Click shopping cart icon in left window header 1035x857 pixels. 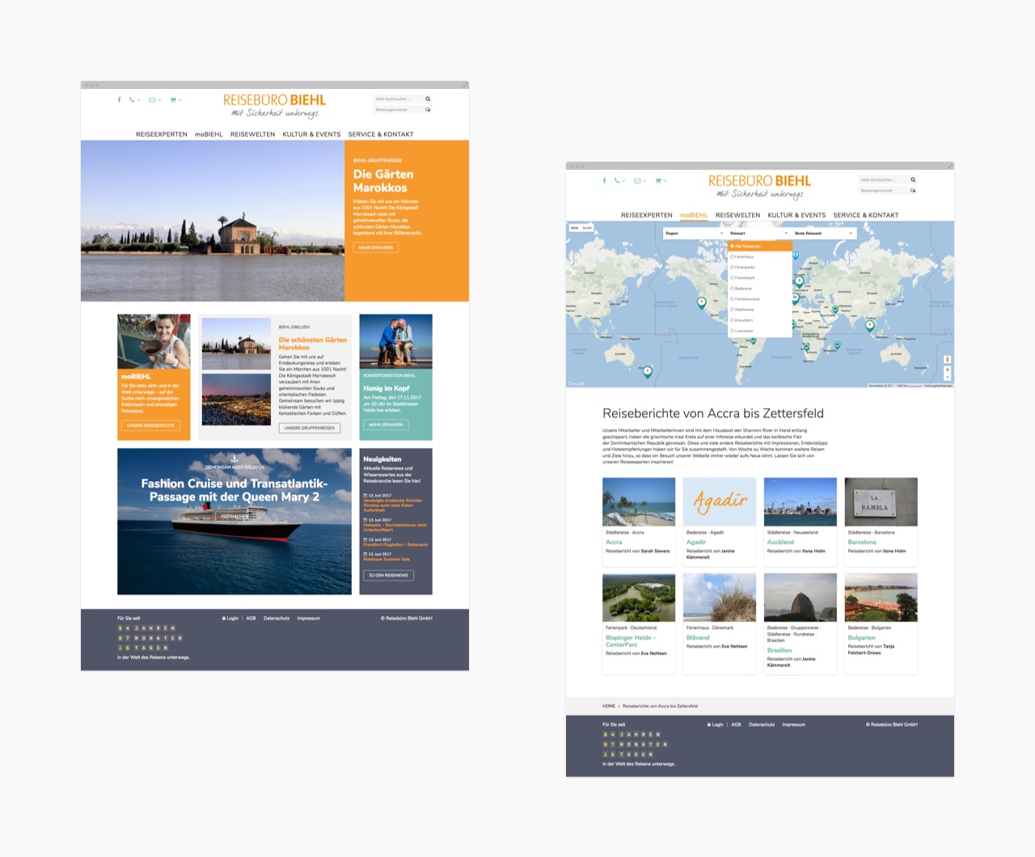tap(173, 100)
